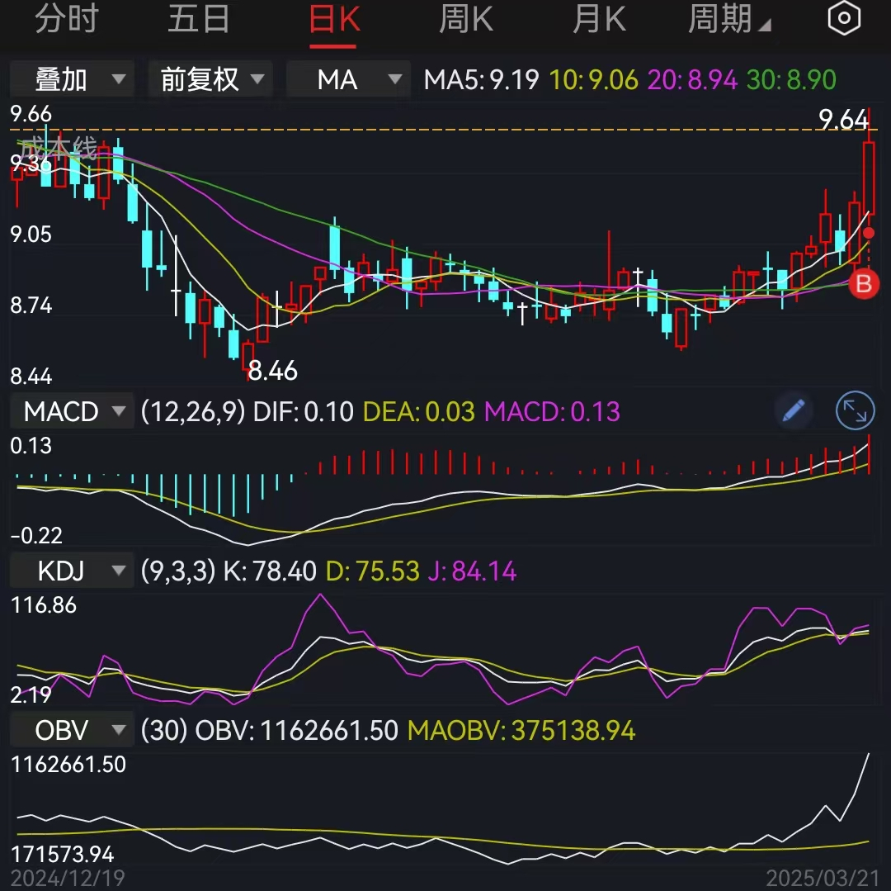Open the 叠加 overlay dropdown

point(71,79)
